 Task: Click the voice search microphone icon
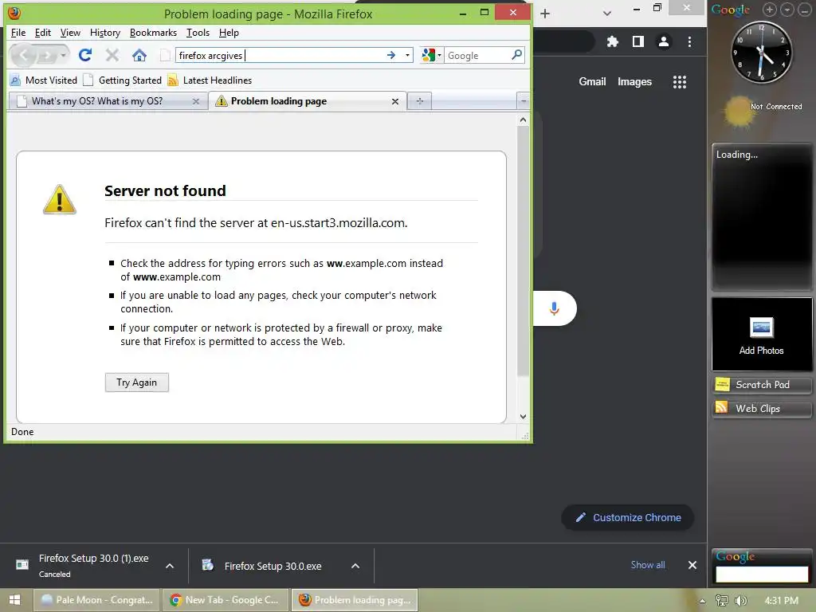555,308
